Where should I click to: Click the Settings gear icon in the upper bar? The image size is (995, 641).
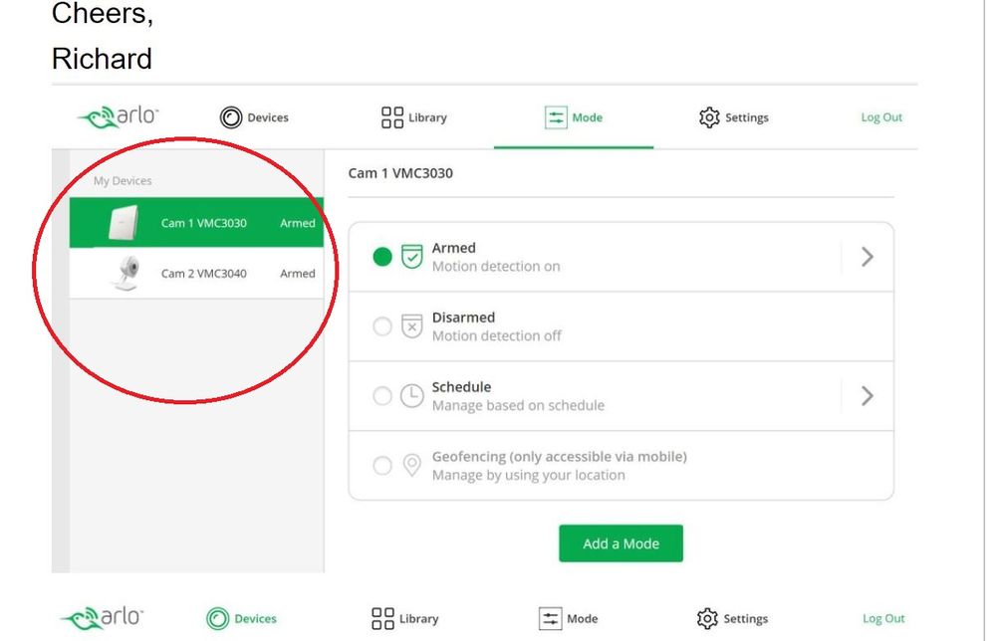coord(709,117)
